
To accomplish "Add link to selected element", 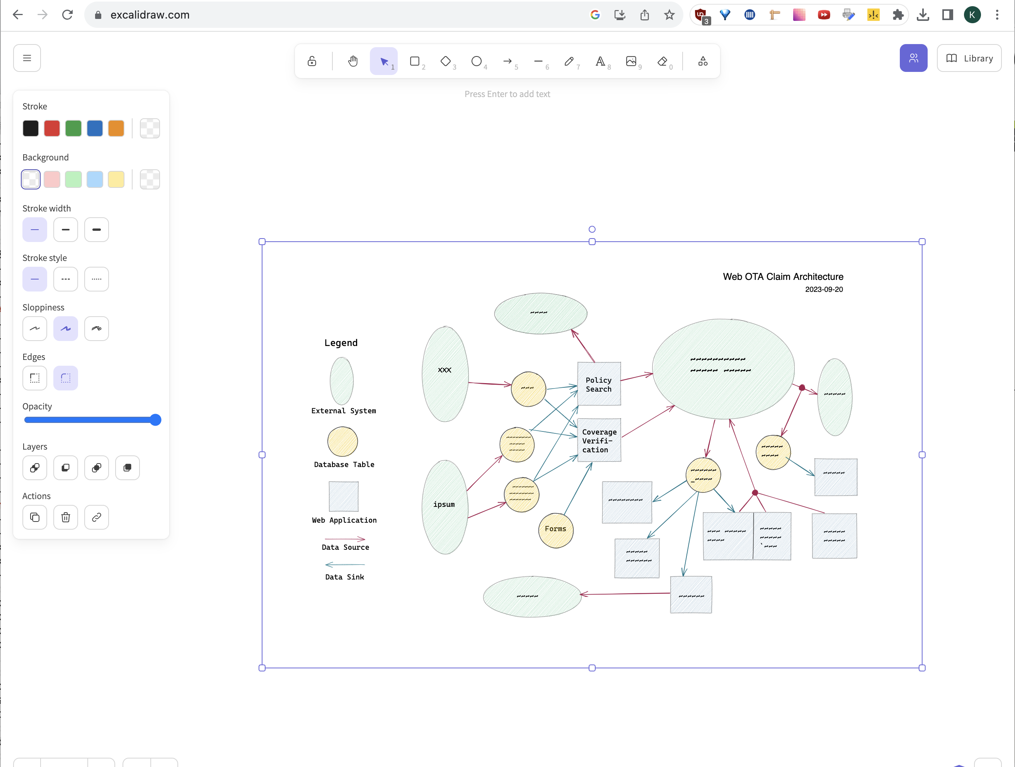I will [x=96, y=517].
